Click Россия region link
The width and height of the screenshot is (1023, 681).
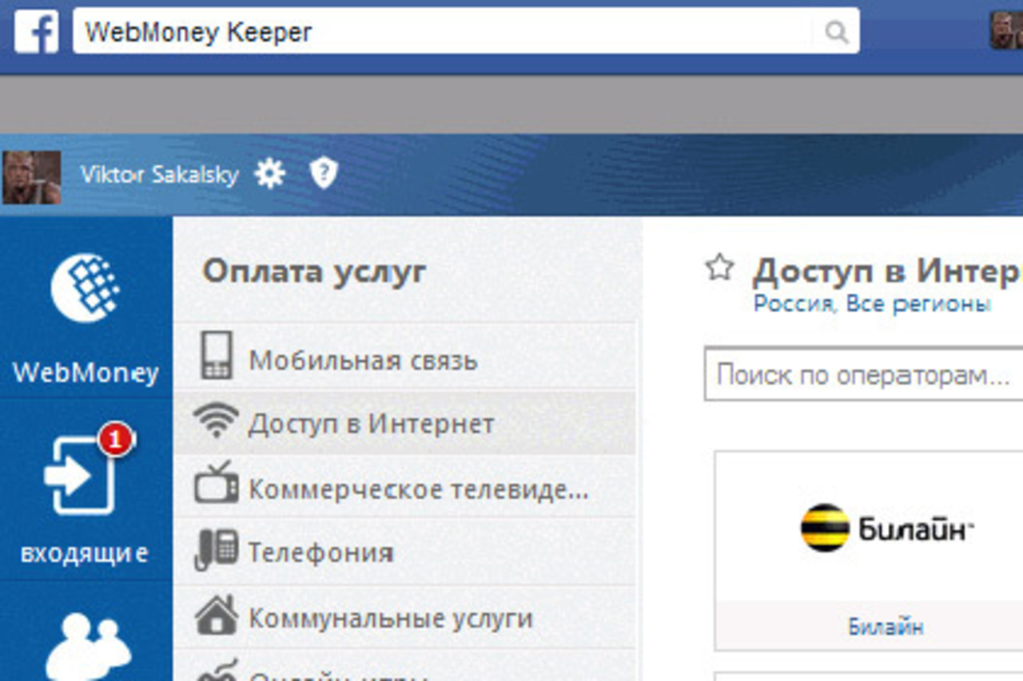pyautogui.click(x=794, y=304)
